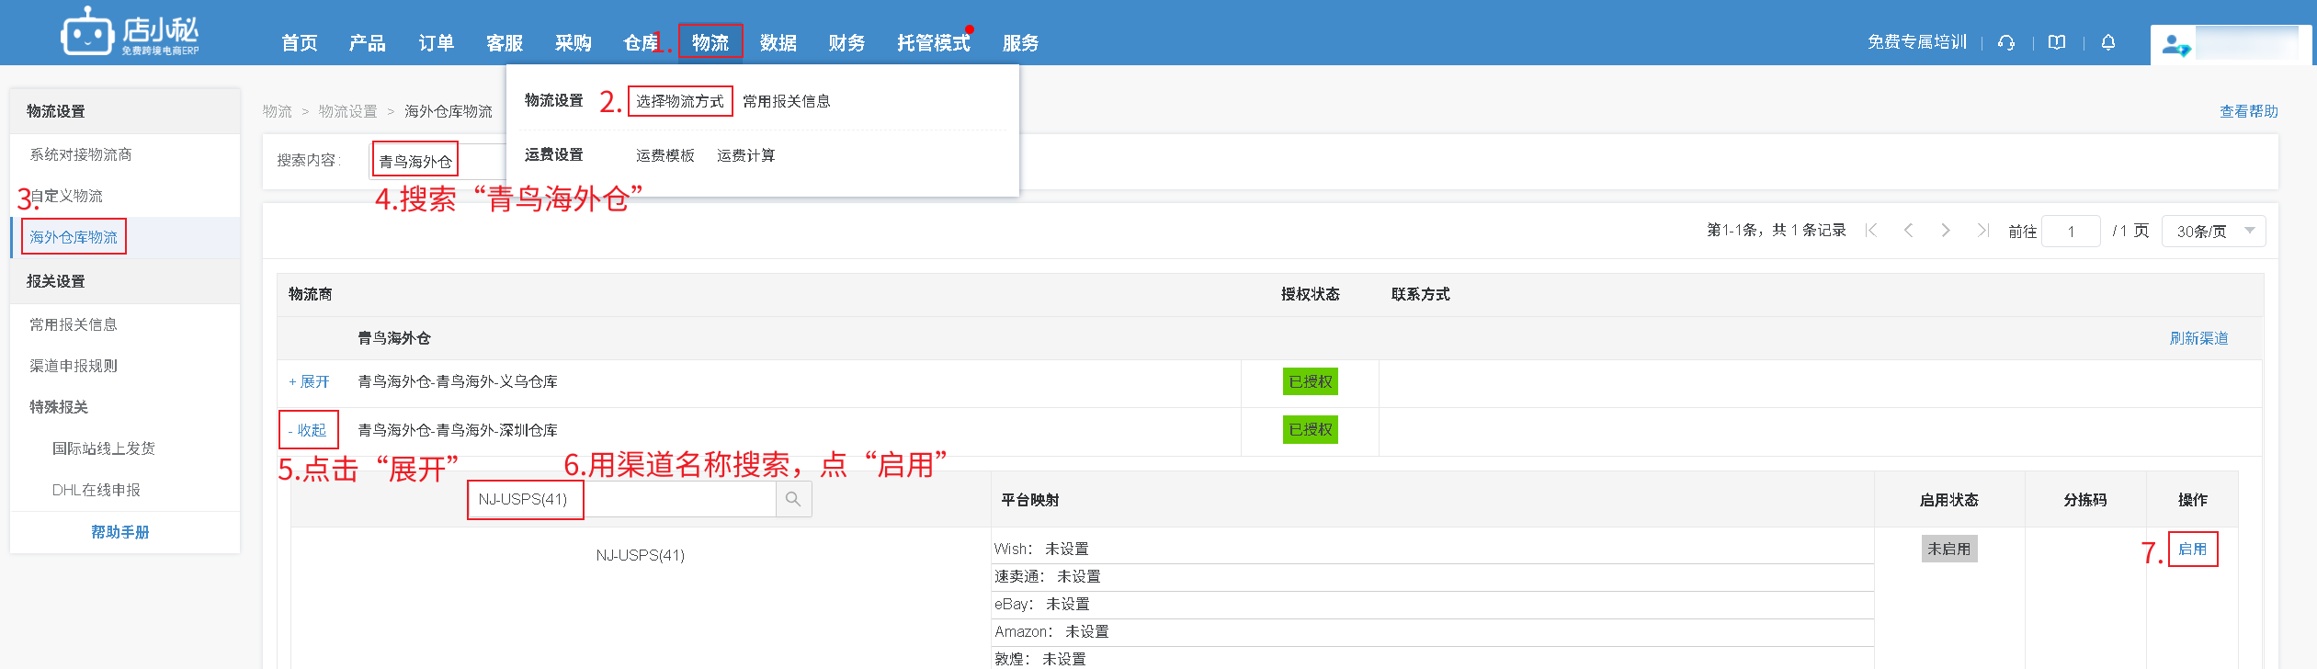Screen dimensions: 2317x669
Task: Click the page number input field
Action: [x=2071, y=232]
